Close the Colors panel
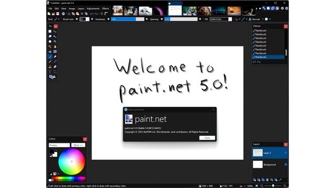 pos(85,139)
